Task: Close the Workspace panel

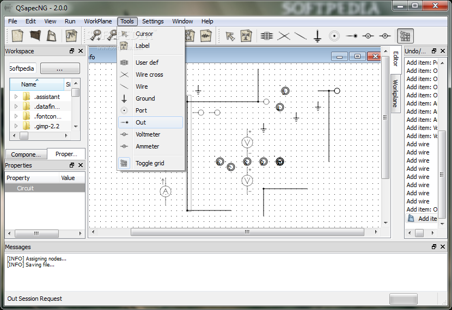Action: [x=81, y=51]
